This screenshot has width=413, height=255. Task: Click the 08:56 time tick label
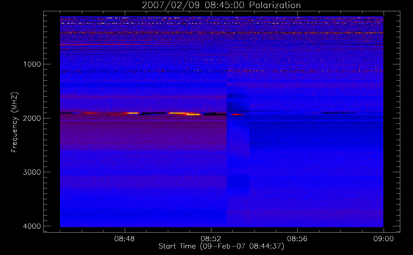click(297, 239)
